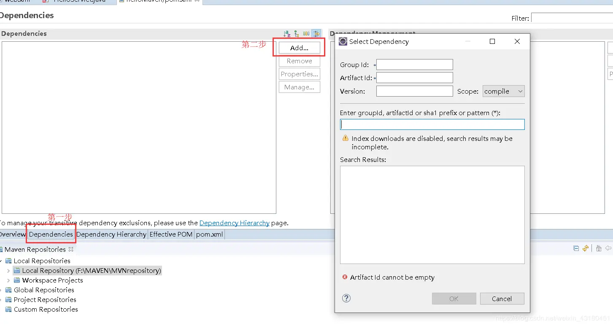Reload Maven Repositories with refresh icon
The width and height of the screenshot is (613, 326).
tap(586, 248)
